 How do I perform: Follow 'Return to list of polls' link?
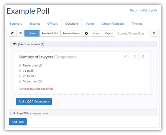143,10
